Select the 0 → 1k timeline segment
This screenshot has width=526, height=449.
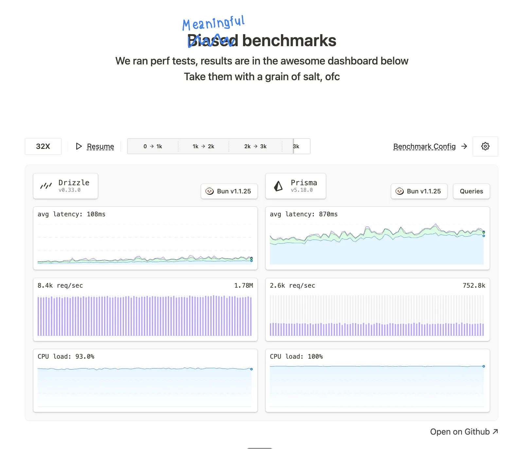point(153,146)
